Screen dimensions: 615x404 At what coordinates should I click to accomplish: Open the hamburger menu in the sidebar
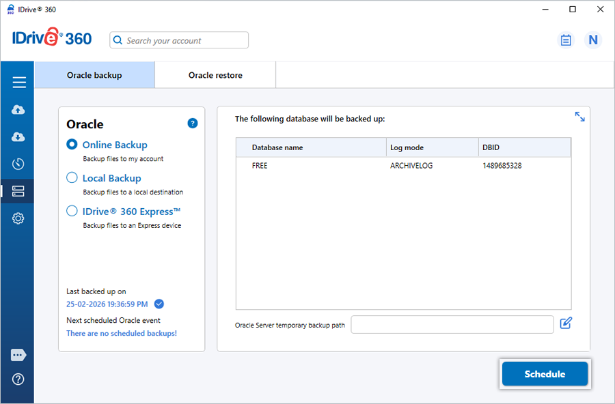click(18, 83)
